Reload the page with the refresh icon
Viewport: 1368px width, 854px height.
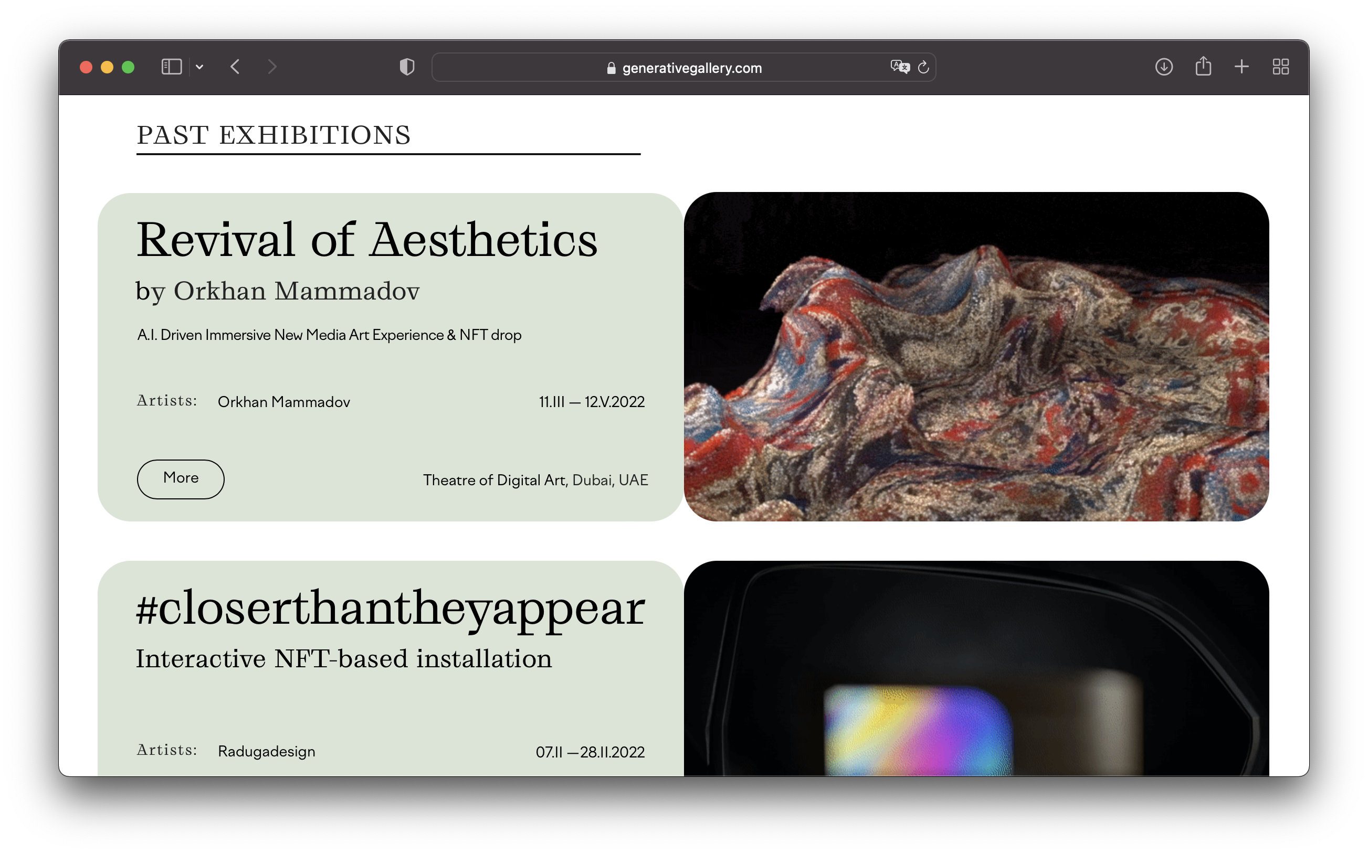point(923,67)
